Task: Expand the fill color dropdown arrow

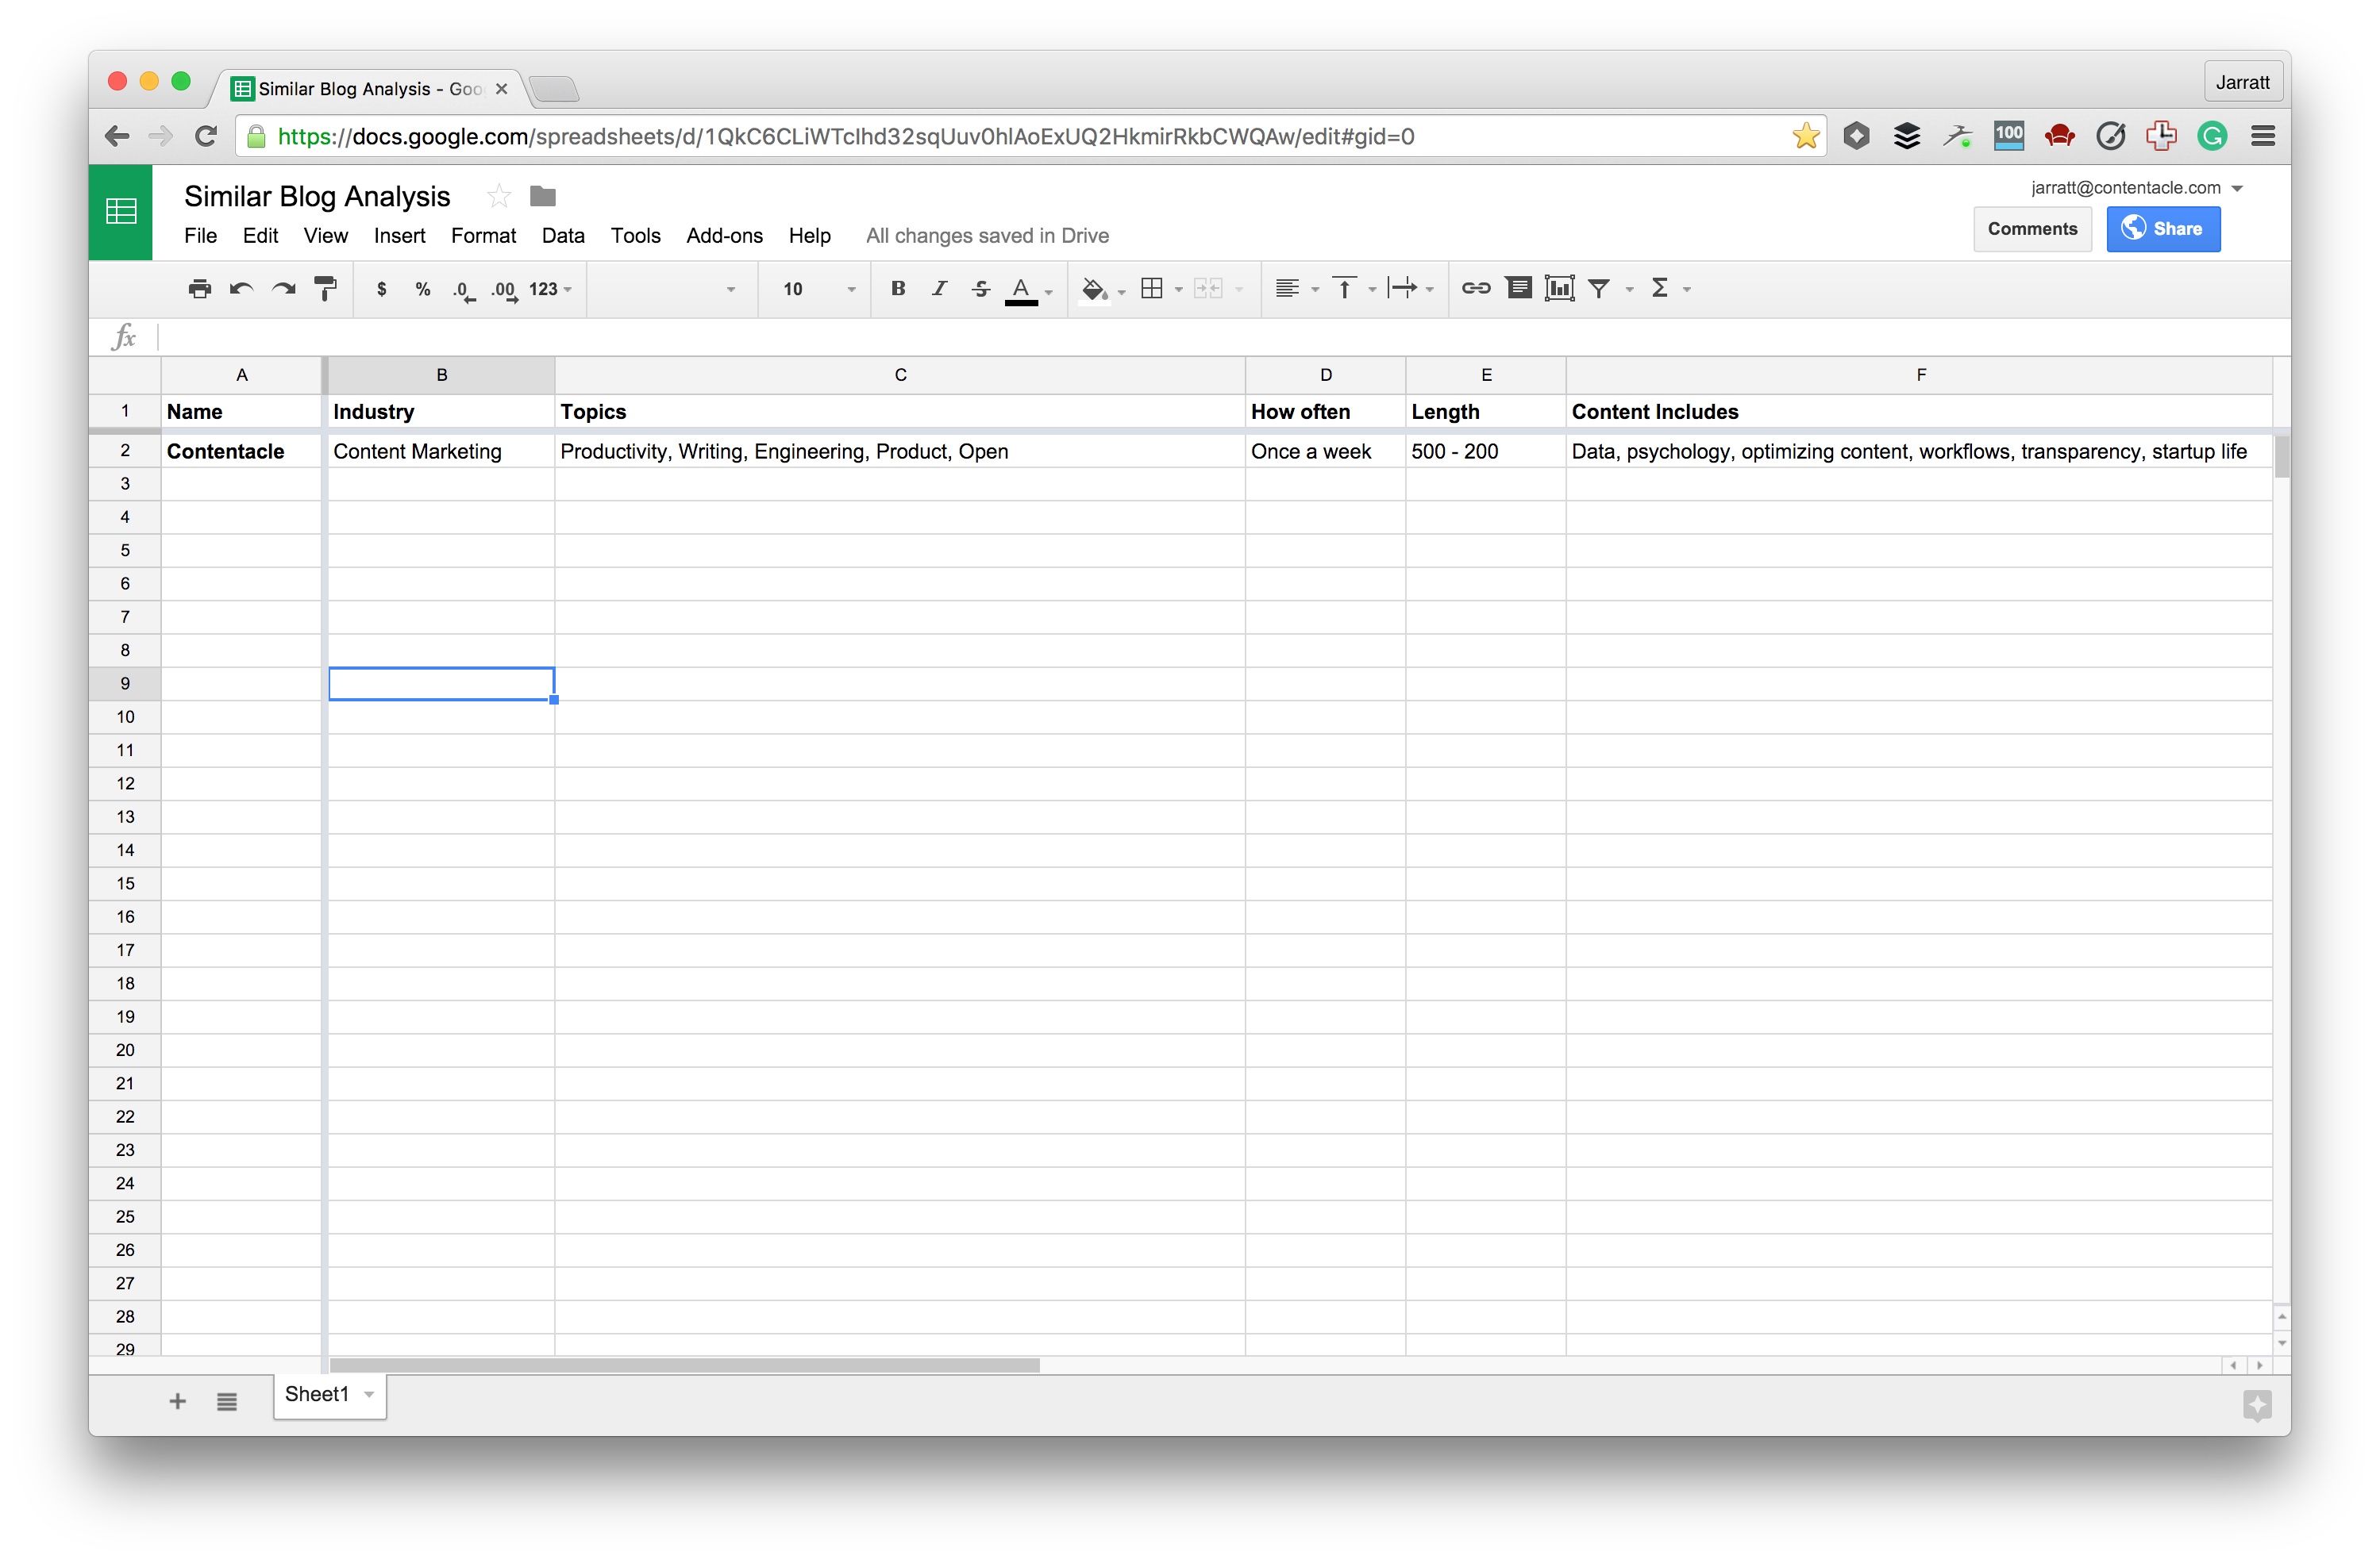Action: 1121,291
